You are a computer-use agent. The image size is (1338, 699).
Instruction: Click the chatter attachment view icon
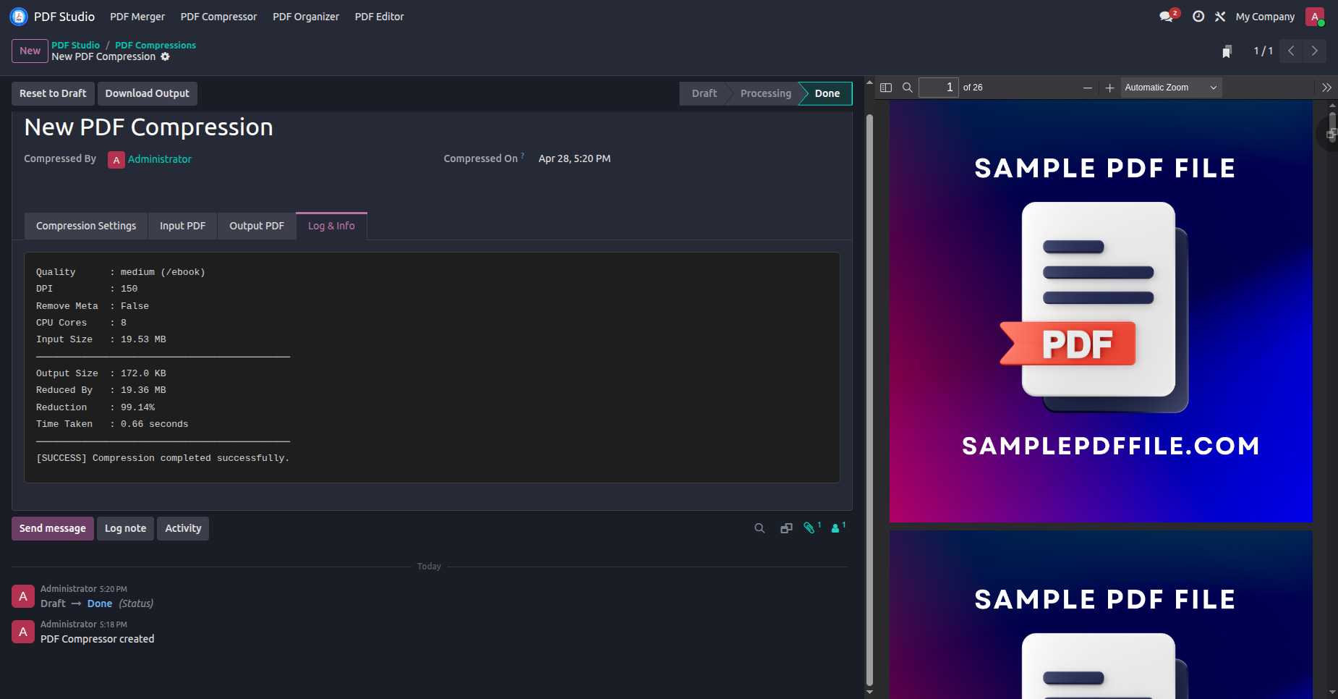[x=786, y=528]
